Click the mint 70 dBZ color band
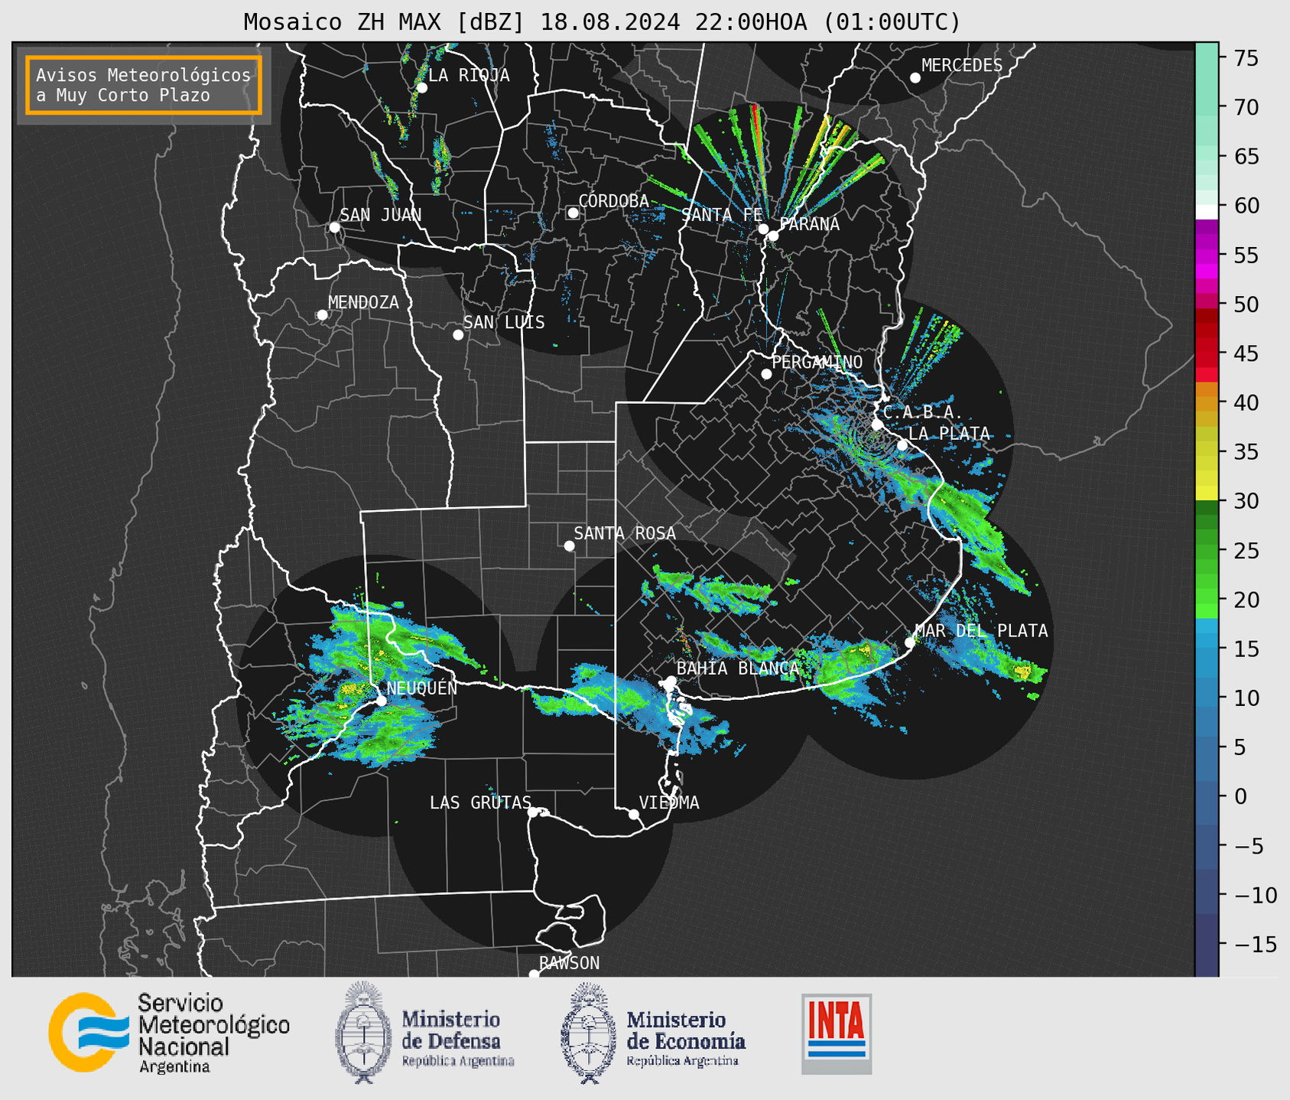The image size is (1290, 1100). [x=1207, y=107]
